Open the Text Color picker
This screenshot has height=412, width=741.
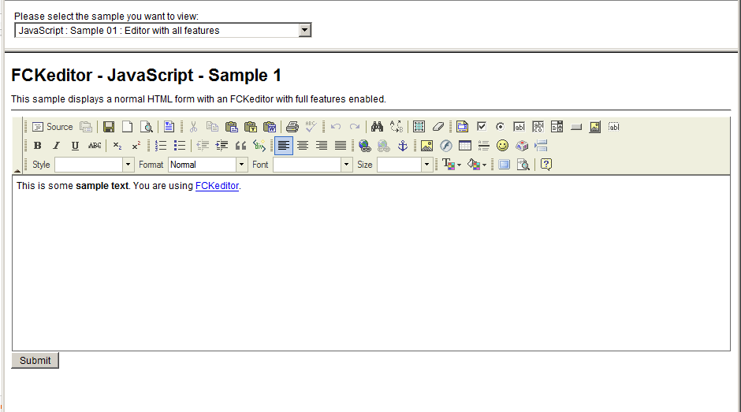coord(452,165)
